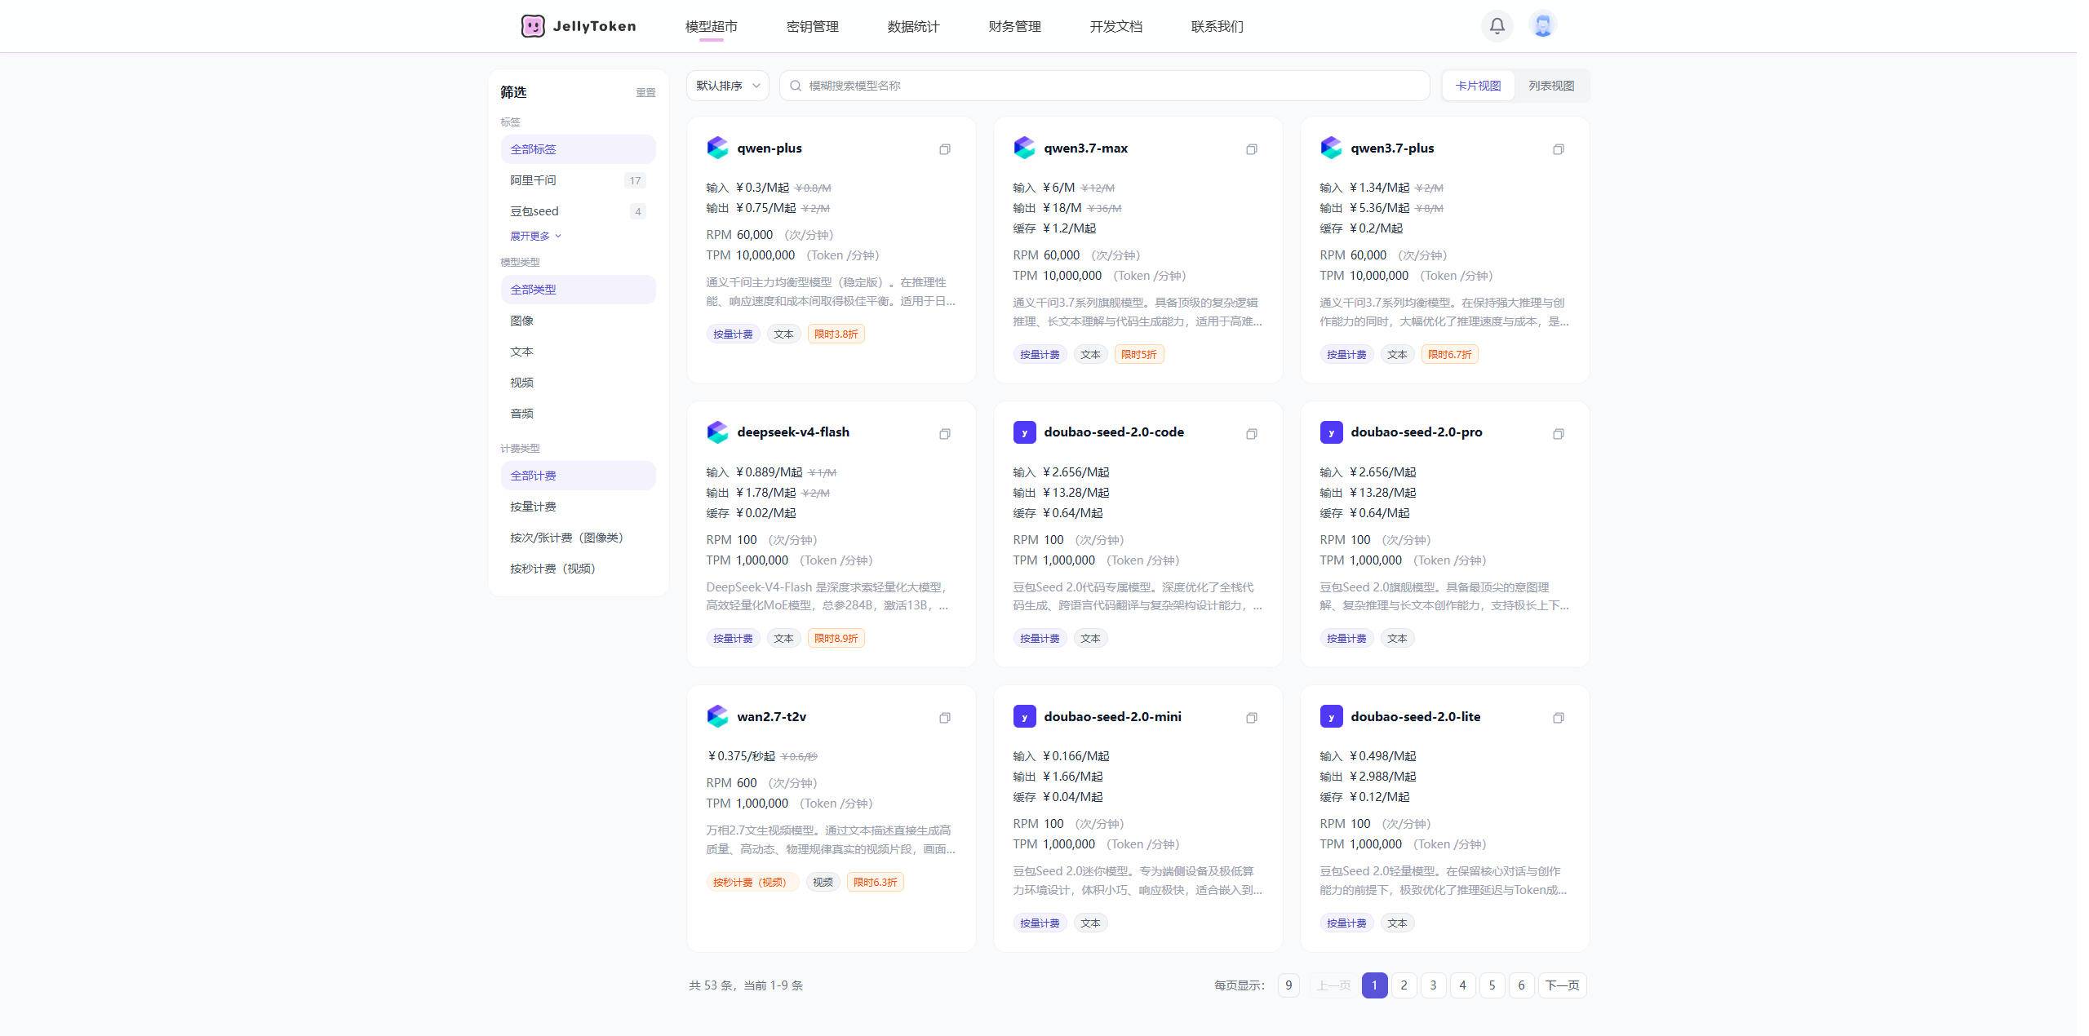Select the 按秒计费（视频） billing filter

(578, 569)
